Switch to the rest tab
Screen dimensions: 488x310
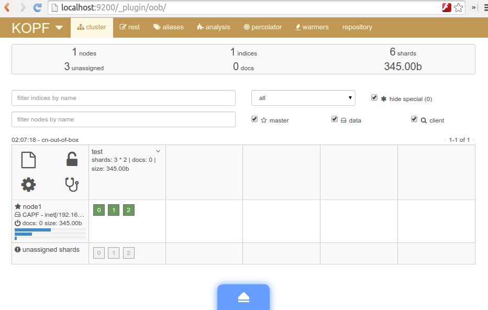coord(130,27)
